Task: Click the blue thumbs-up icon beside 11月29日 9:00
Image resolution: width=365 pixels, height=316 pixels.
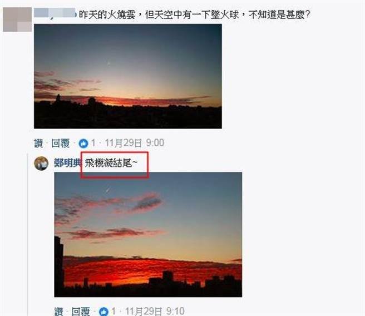Action: coord(83,144)
